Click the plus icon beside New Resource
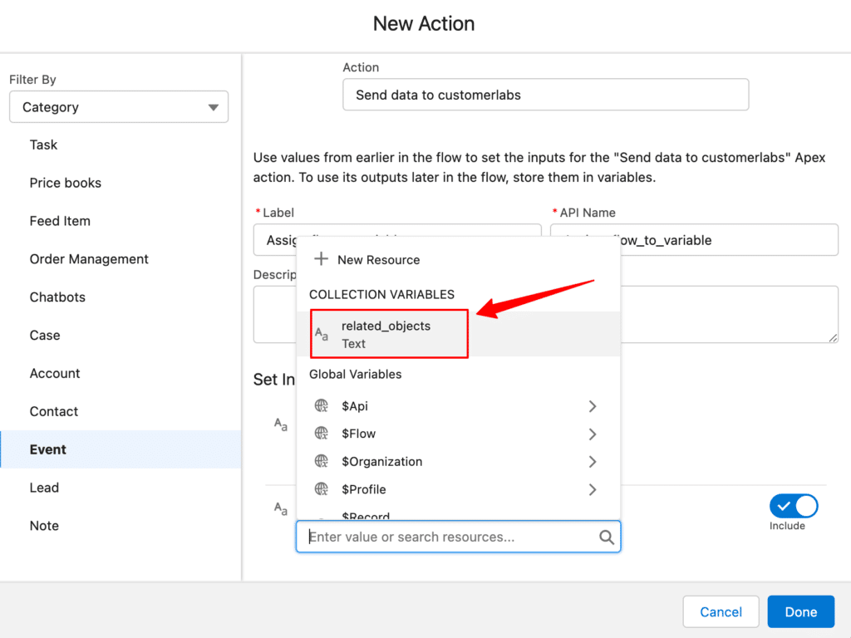The image size is (851, 638). [x=321, y=259]
